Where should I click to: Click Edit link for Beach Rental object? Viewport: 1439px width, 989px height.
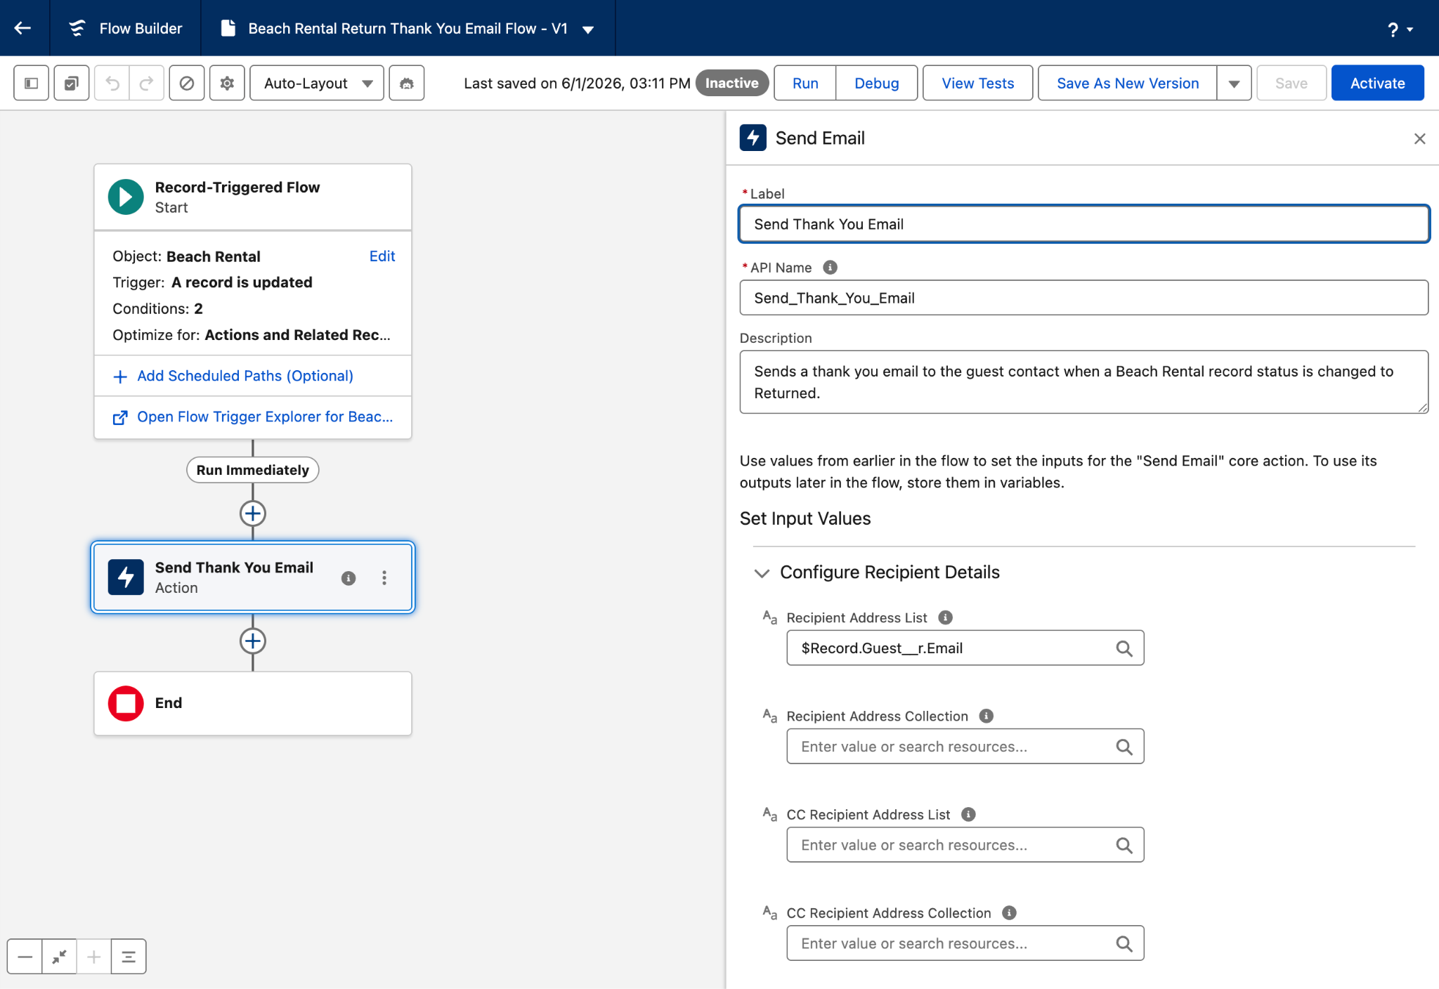382,256
